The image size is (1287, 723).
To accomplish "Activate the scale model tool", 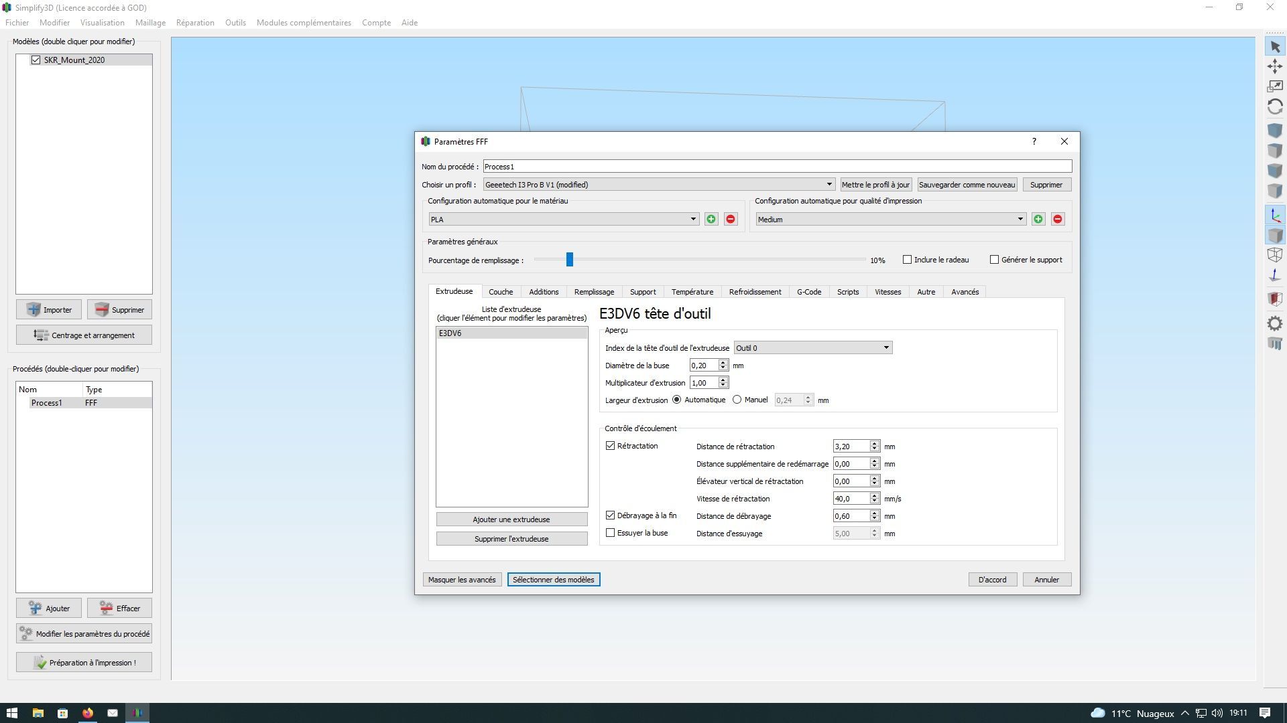I will 1275,86.
